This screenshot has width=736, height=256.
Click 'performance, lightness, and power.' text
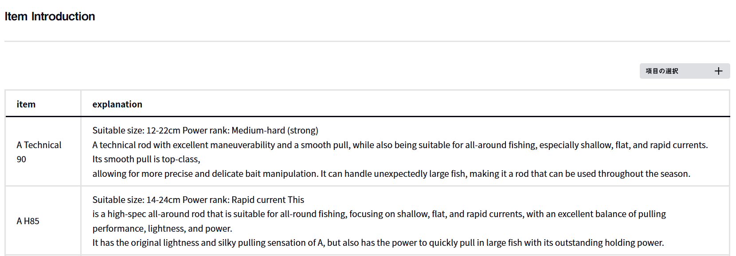(x=162, y=229)
